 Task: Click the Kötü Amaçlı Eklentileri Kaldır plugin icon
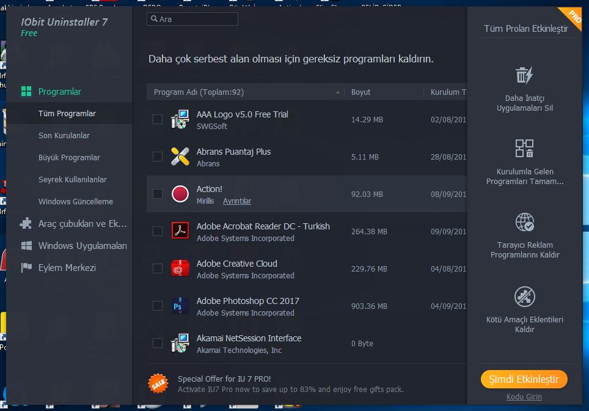524,297
